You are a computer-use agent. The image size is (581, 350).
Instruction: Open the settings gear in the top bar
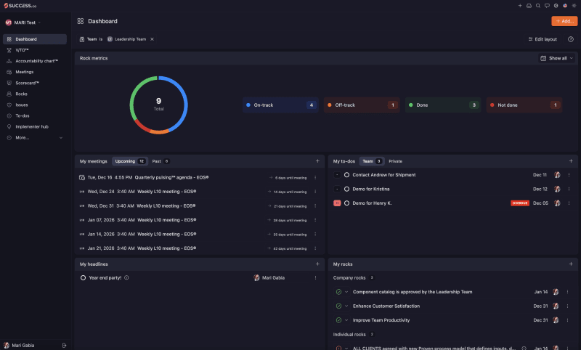pos(556,6)
